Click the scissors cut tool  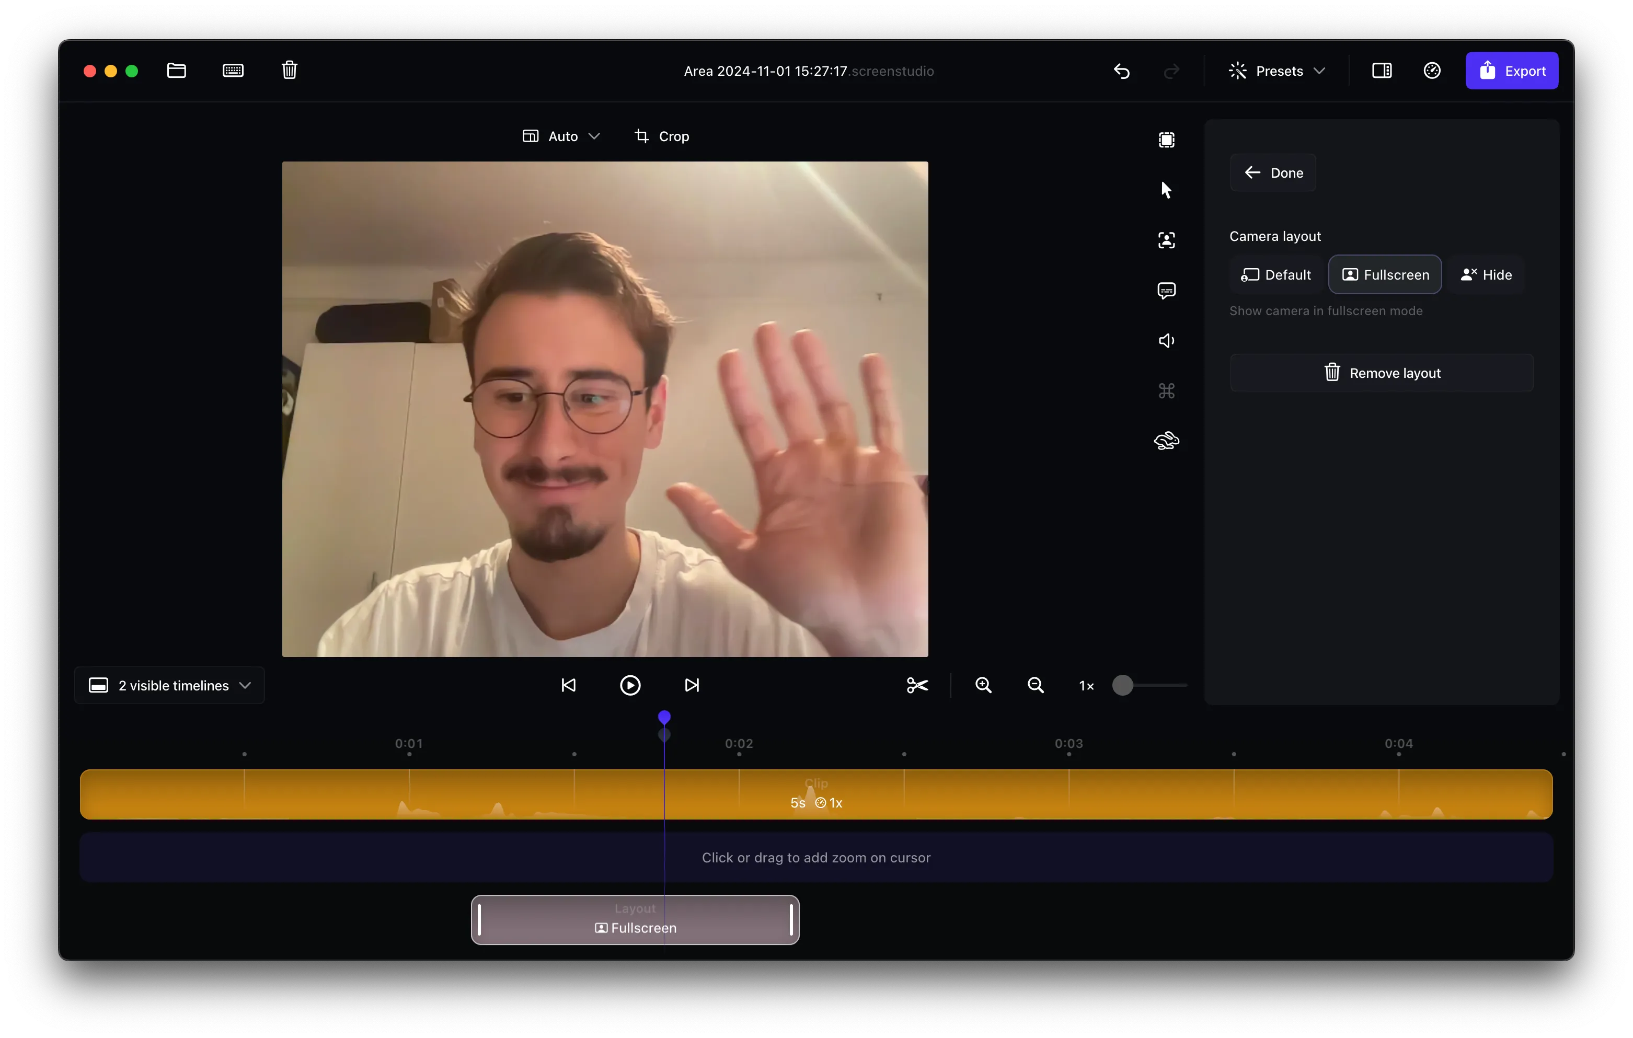point(917,685)
